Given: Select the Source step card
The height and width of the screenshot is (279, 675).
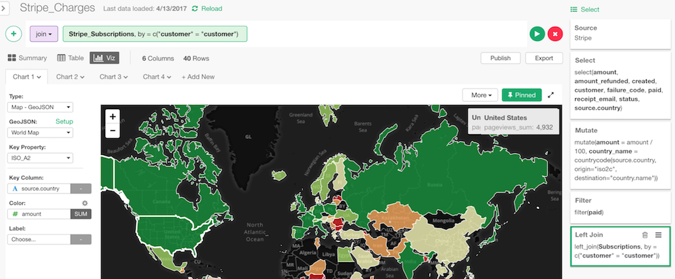Looking at the screenshot, I should [620, 33].
